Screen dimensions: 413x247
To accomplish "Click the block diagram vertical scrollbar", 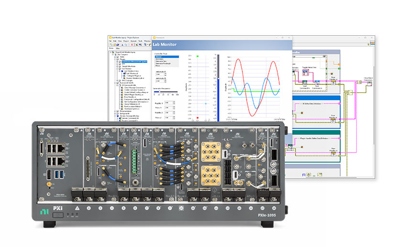I will 373,105.
